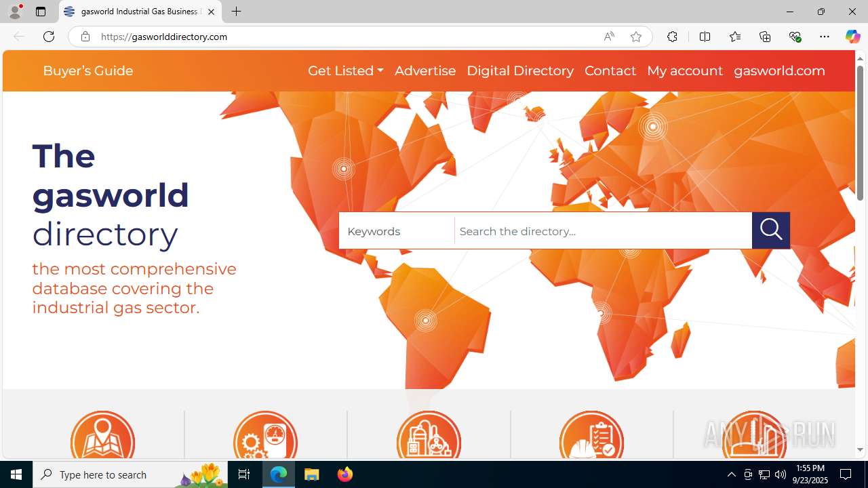
Task: Click the browser Refresh icon
Action: click(49, 37)
